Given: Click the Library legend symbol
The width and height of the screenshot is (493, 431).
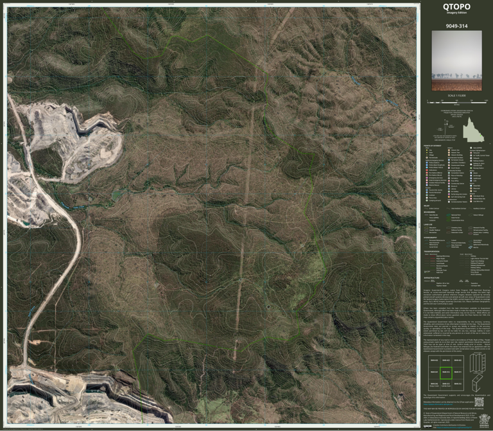Looking at the screenshot, I should tap(449, 189).
